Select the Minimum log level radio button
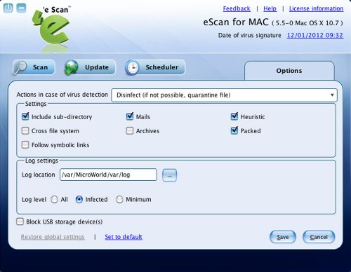 tap(119, 200)
